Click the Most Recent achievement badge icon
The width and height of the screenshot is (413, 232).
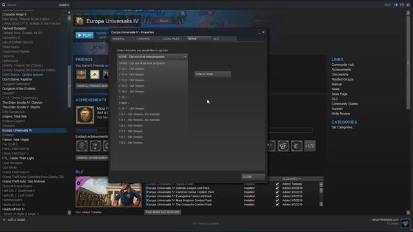click(85, 115)
